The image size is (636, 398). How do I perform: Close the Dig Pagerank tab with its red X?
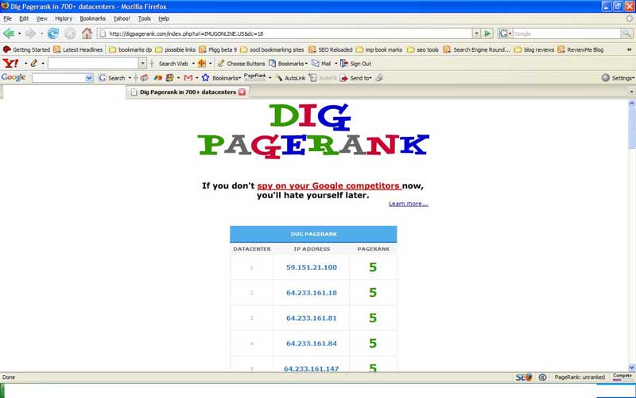point(242,92)
